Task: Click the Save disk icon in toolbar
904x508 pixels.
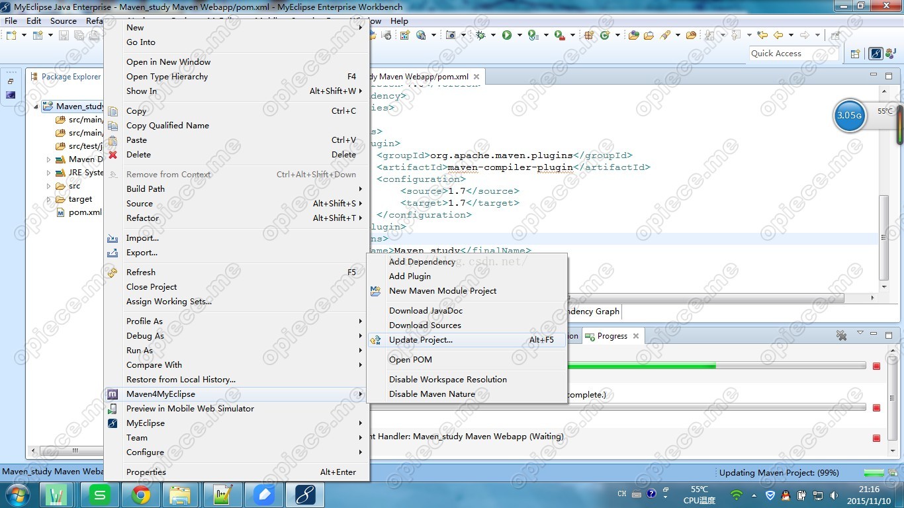Action: (x=64, y=35)
